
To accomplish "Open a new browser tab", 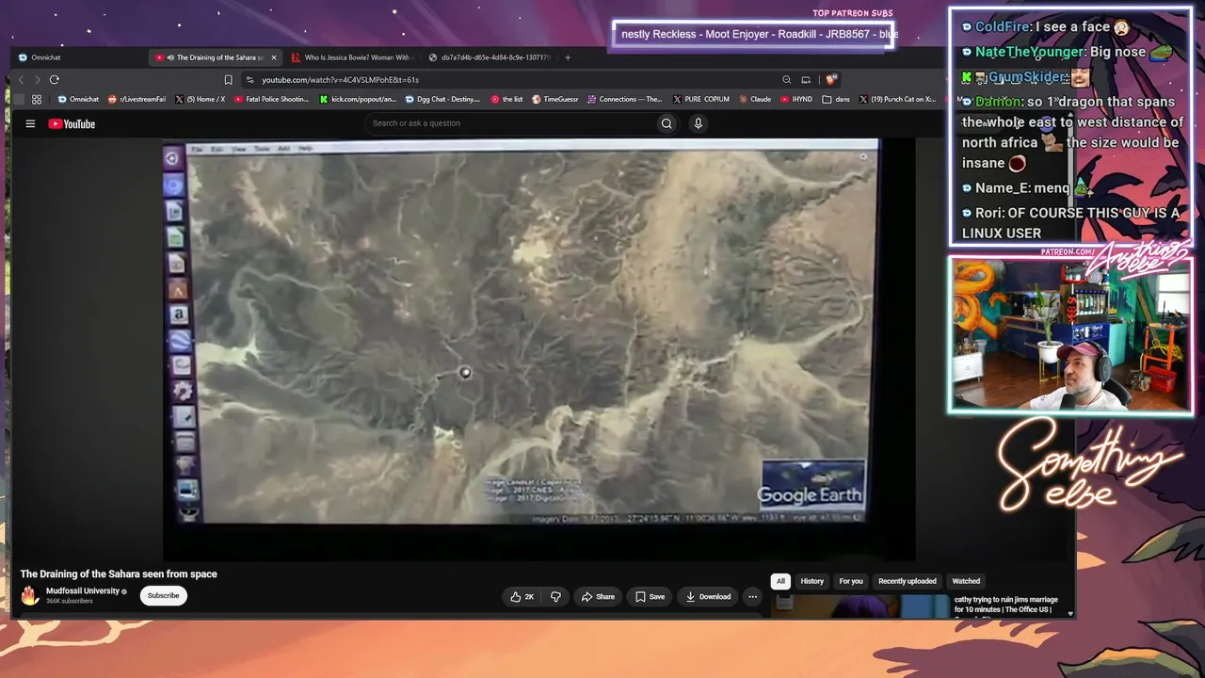I will (x=568, y=57).
